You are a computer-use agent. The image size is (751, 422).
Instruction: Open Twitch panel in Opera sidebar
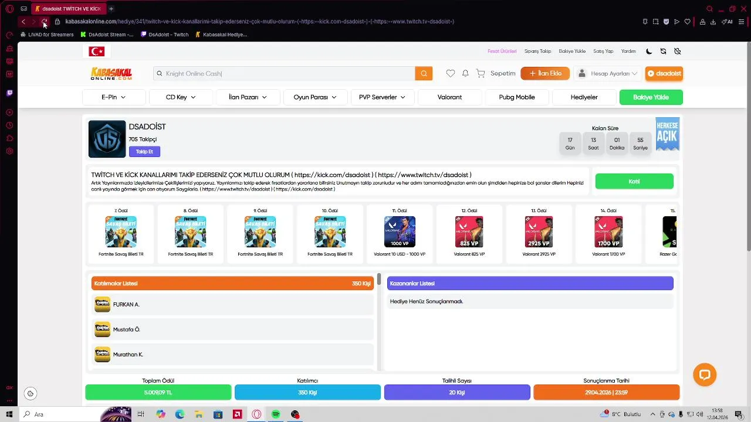9,93
